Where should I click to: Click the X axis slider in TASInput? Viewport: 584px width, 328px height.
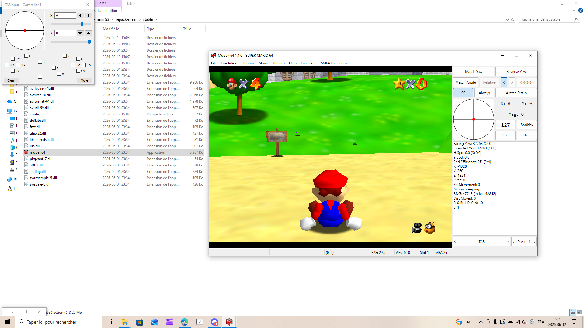[x=71, y=24]
